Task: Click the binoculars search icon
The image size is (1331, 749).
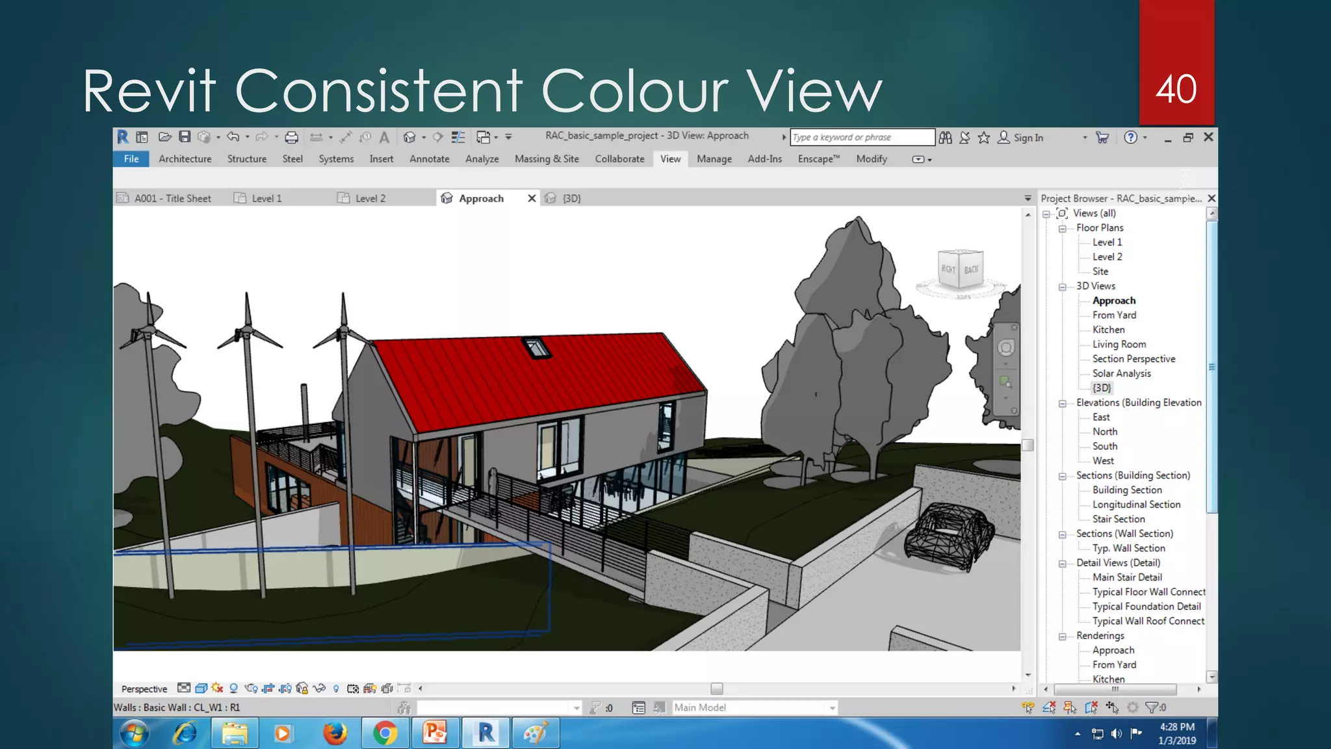Action: (x=946, y=137)
